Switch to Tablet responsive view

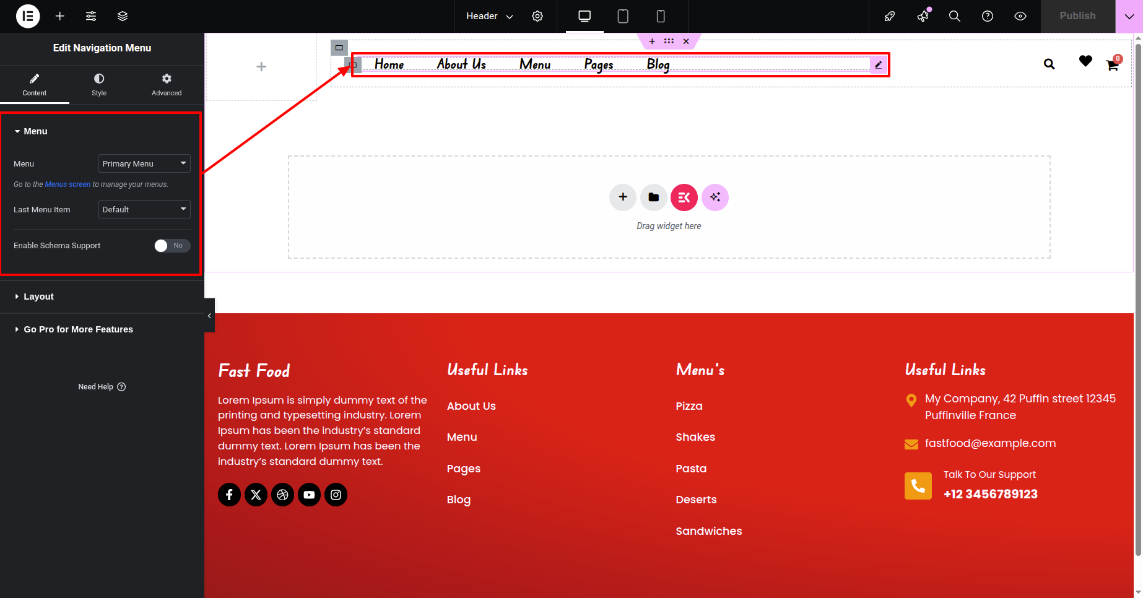pyautogui.click(x=623, y=16)
